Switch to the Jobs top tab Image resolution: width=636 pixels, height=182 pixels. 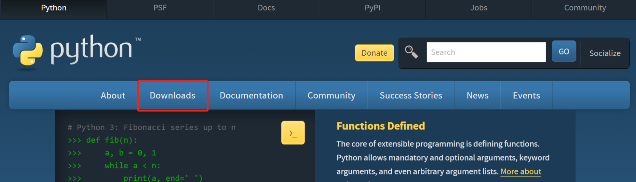pos(479,8)
